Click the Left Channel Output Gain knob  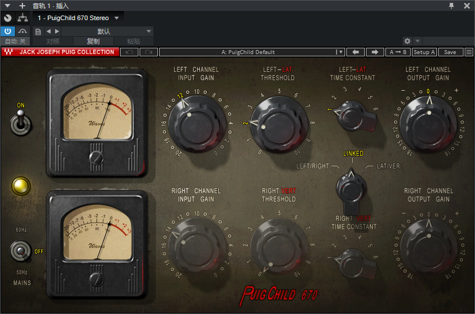[x=428, y=124]
